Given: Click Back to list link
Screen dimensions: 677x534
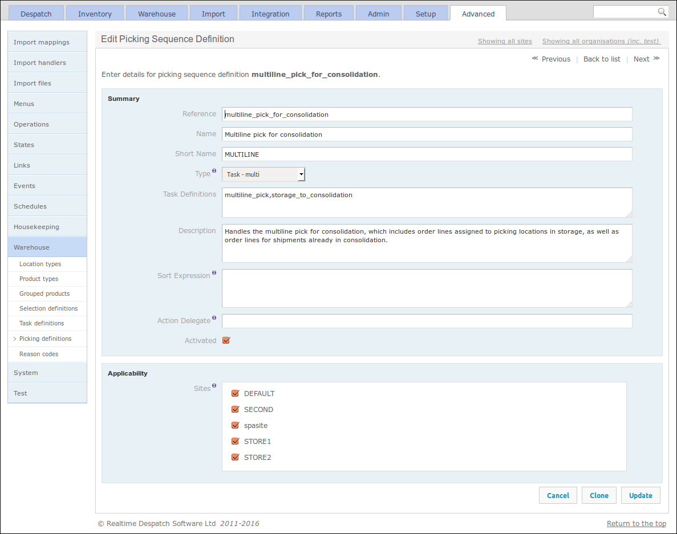Looking at the screenshot, I should (x=602, y=59).
